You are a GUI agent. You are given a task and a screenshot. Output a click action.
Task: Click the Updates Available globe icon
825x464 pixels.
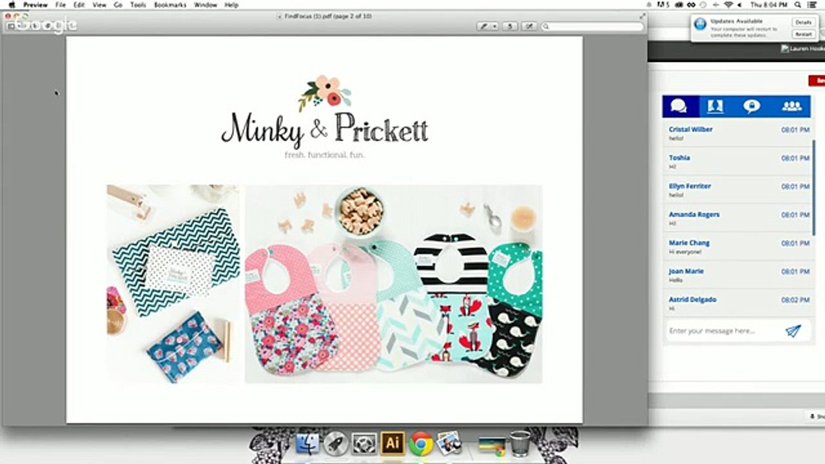(x=700, y=25)
